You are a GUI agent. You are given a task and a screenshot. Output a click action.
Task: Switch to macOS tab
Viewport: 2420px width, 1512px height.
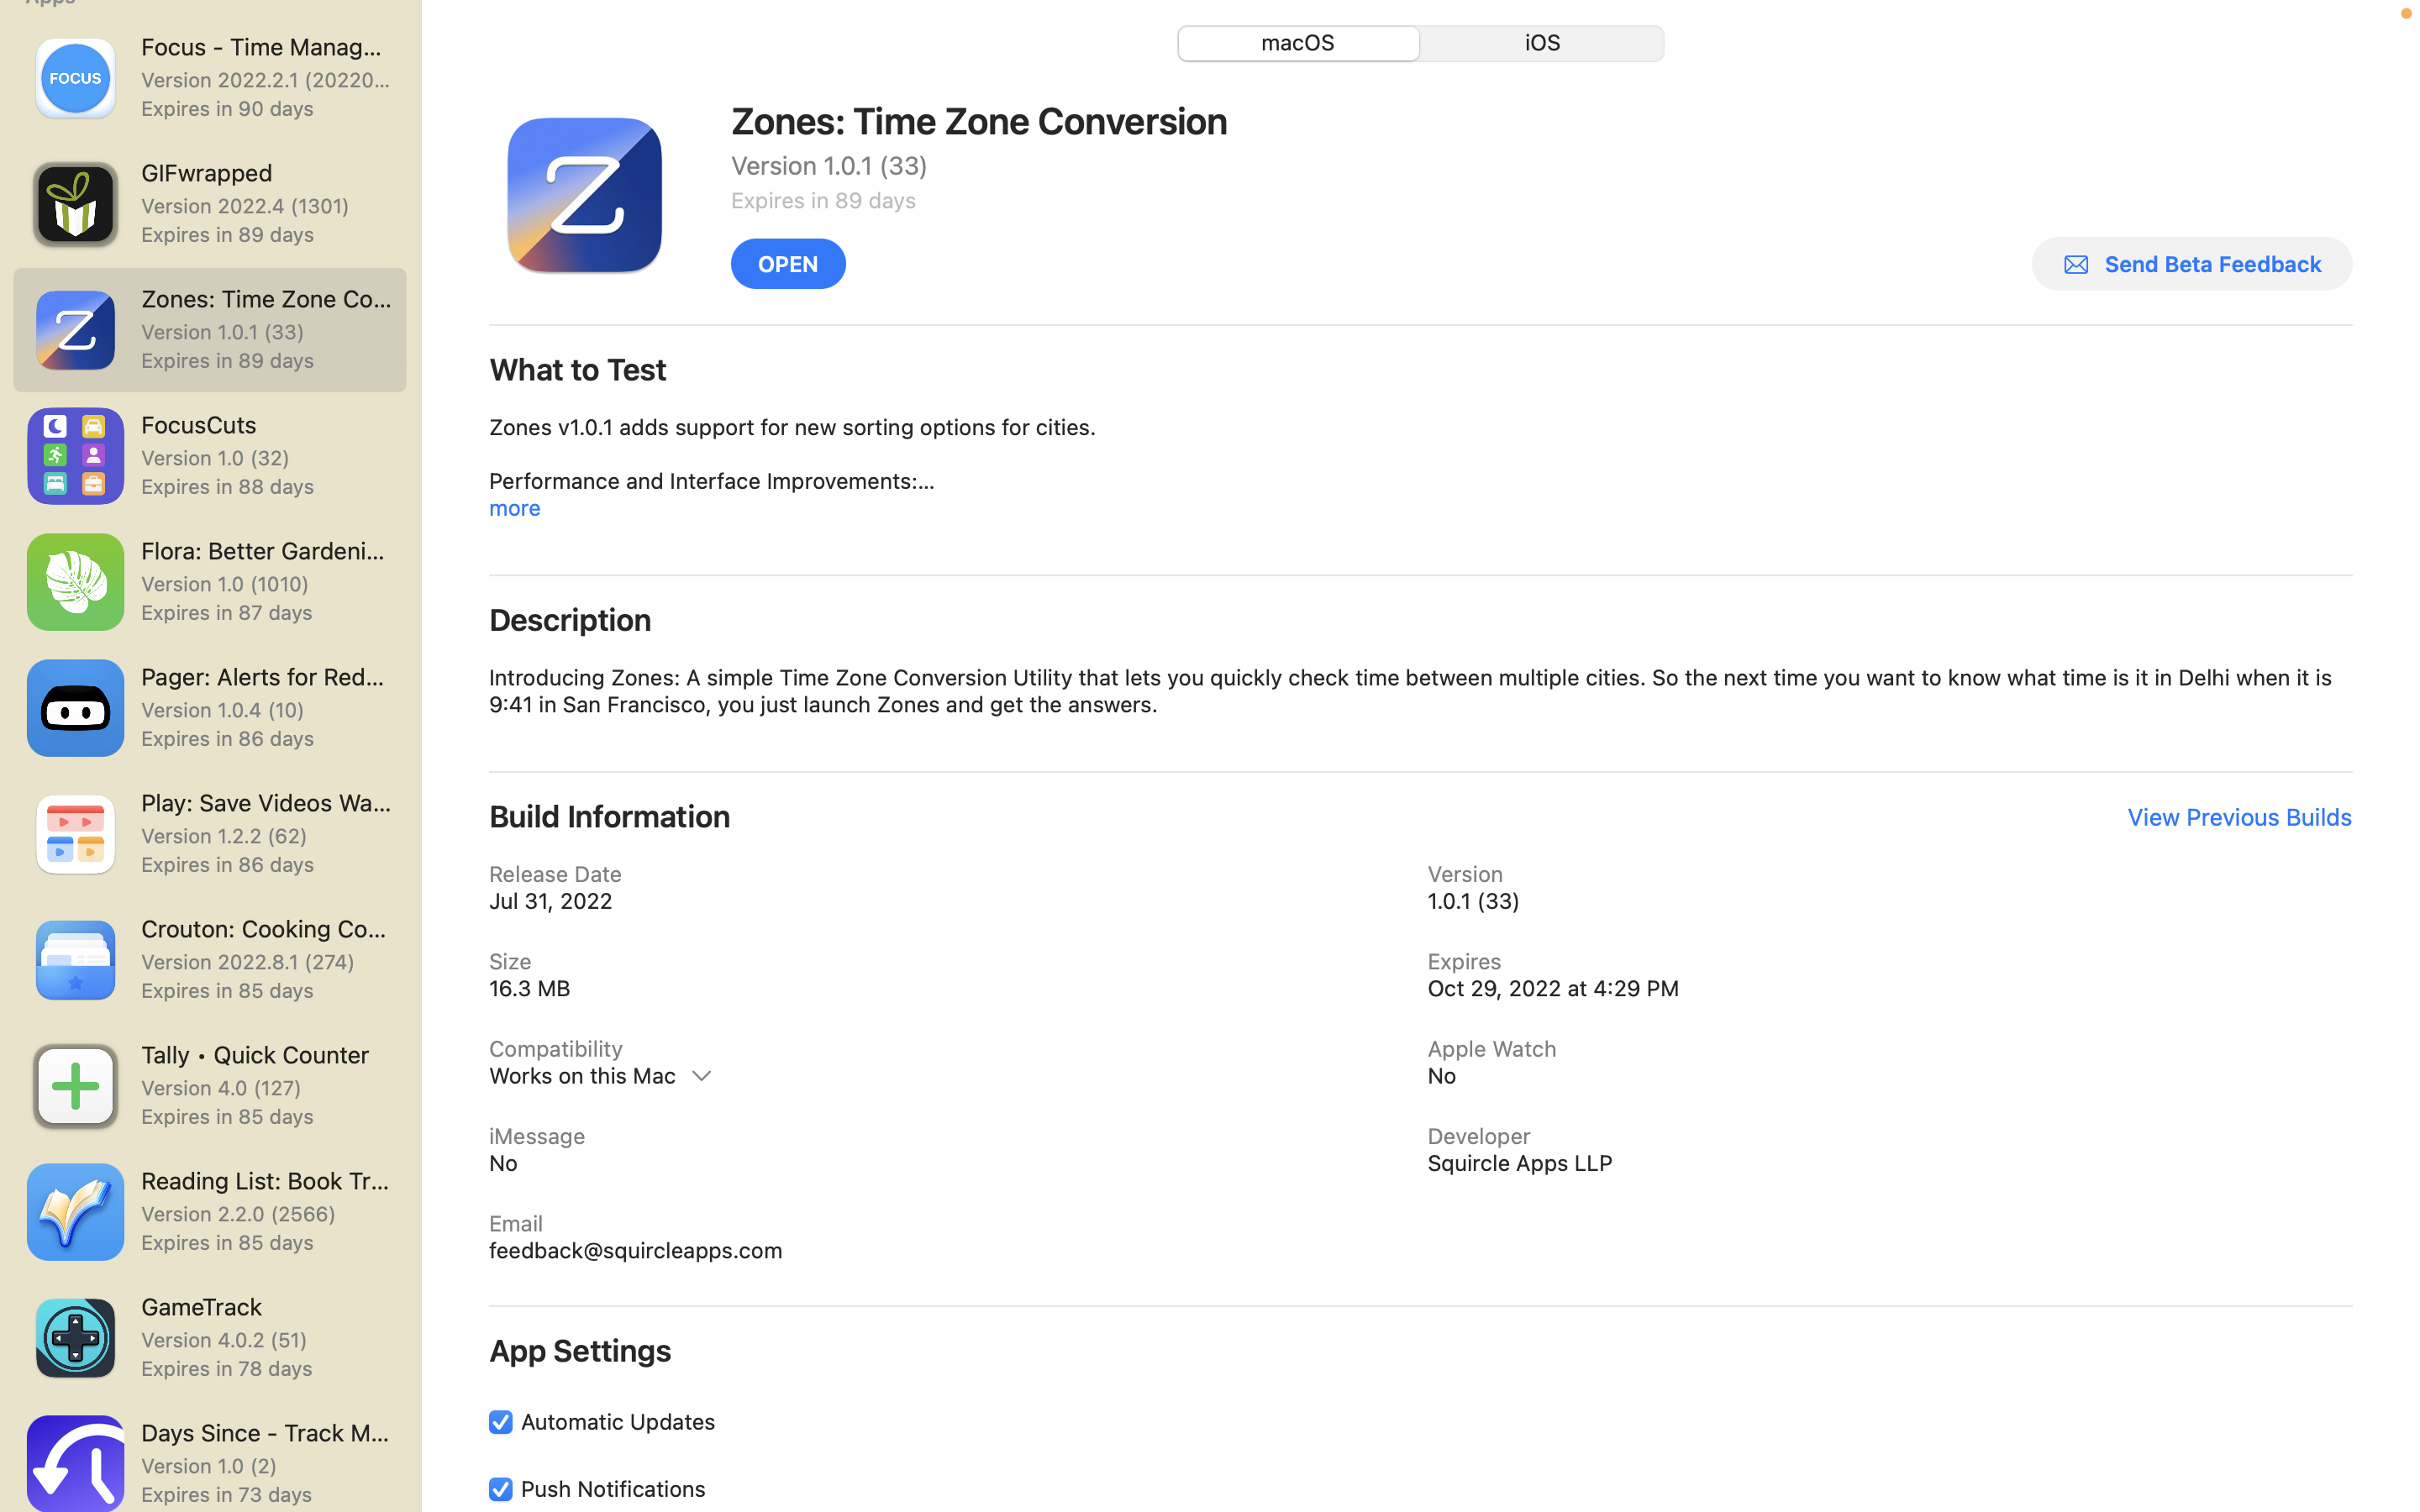pos(1298,42)
